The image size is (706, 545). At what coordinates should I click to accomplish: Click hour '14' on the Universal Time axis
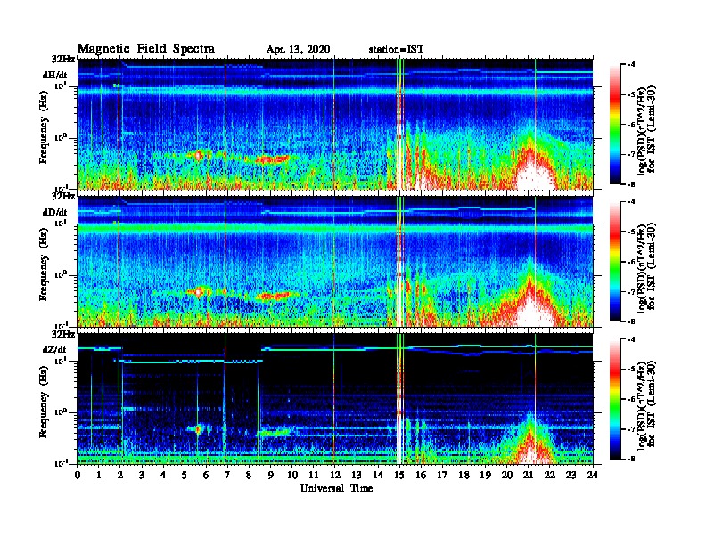click(x=378, y=475)
